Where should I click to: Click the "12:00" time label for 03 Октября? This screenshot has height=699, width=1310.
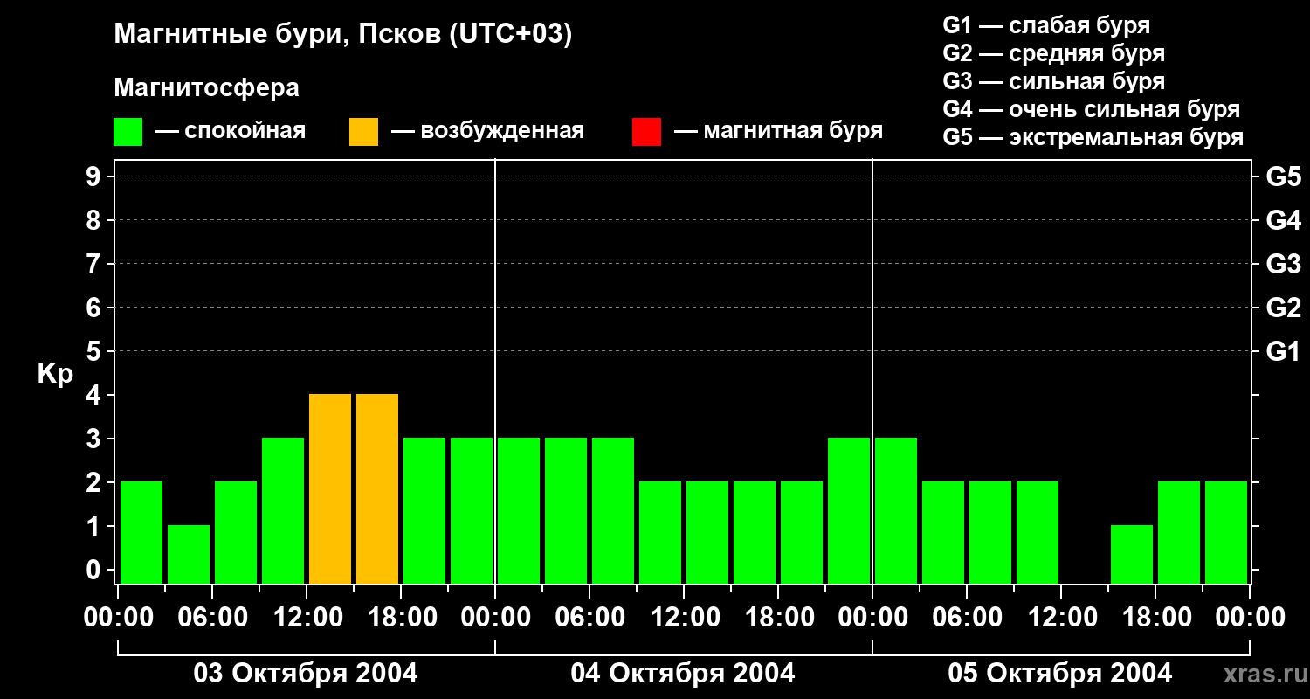pos(307,618)
